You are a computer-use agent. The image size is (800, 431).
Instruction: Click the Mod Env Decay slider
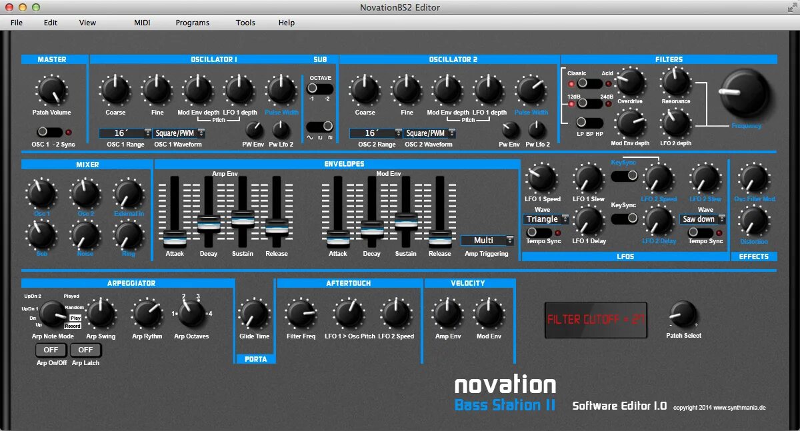[x=371, y=230]
